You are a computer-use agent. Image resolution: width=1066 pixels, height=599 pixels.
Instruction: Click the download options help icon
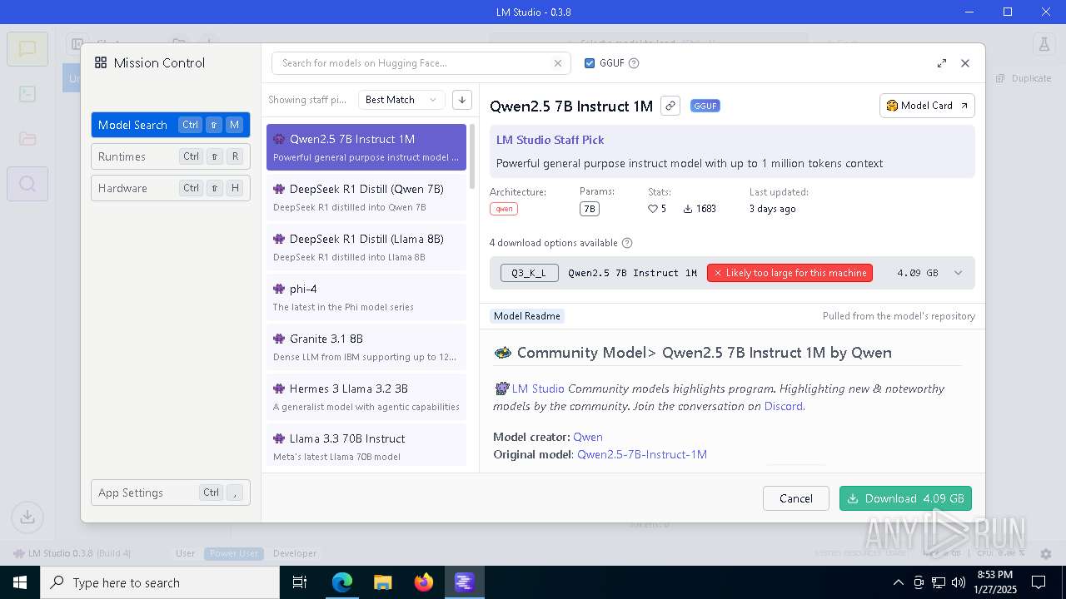(627, 243)
